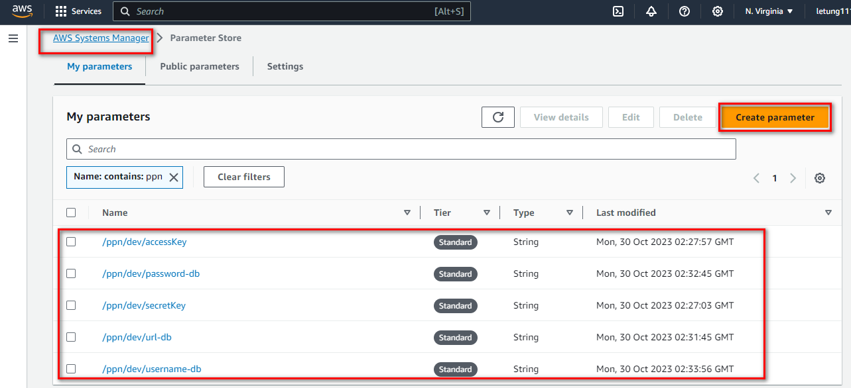Switch to the My parameters tab
This screenshot has height=388, width=851.
99,66
